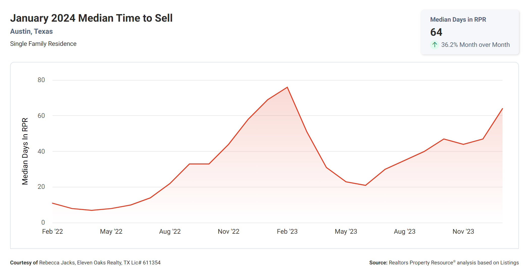Click '36.2% Month over Month' text
The height and width of the screenshot is (277, 529).
pos(475,45)
